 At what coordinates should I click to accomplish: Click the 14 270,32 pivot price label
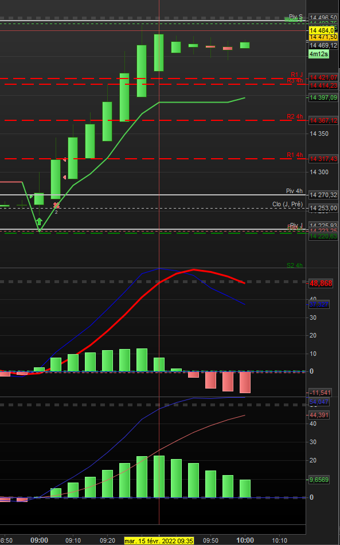coord(323,195)
